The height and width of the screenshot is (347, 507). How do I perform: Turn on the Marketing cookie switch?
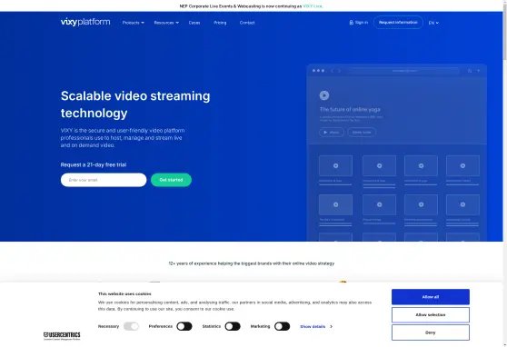tap(282, 326)
